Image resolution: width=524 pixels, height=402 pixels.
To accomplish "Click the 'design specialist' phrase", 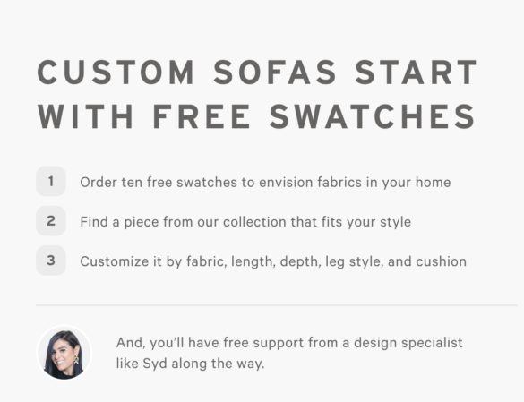I will pyautogui.click(x=408, y=343).
